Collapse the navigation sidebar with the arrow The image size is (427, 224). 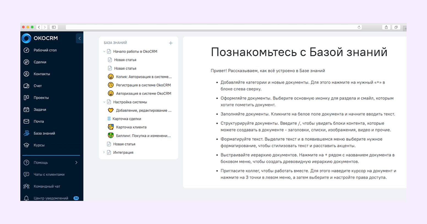click(80, 38)
